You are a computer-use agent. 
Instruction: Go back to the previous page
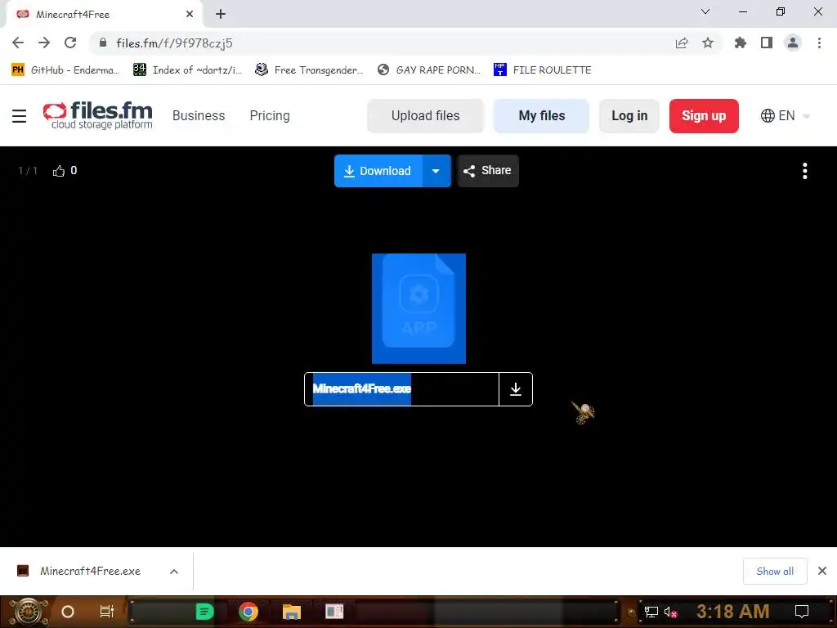click(18, 43)
